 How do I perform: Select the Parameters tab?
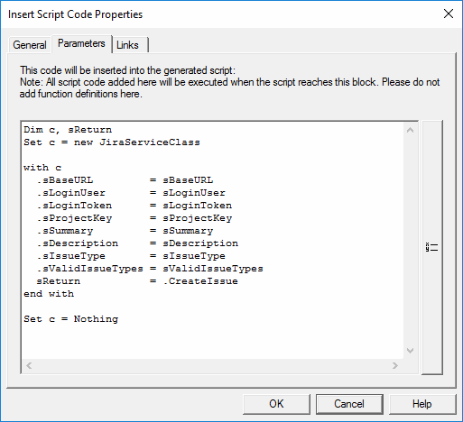point(81,43)
